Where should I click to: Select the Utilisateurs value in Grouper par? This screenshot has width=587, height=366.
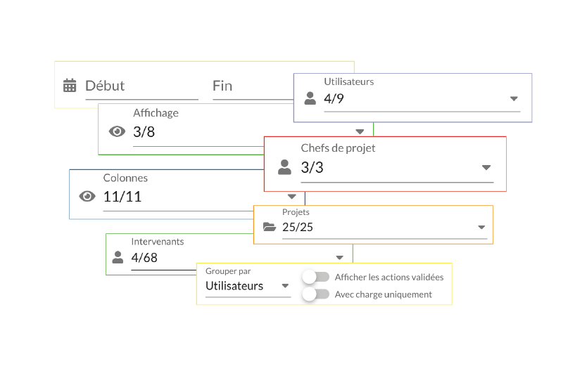(234, 286)
